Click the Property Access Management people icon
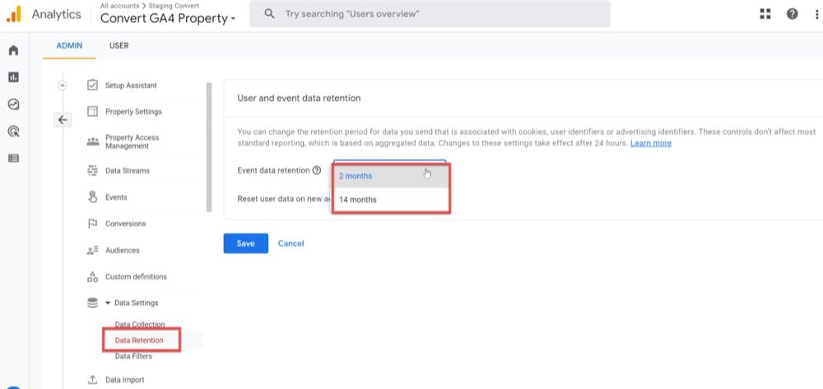 point(92,141)
